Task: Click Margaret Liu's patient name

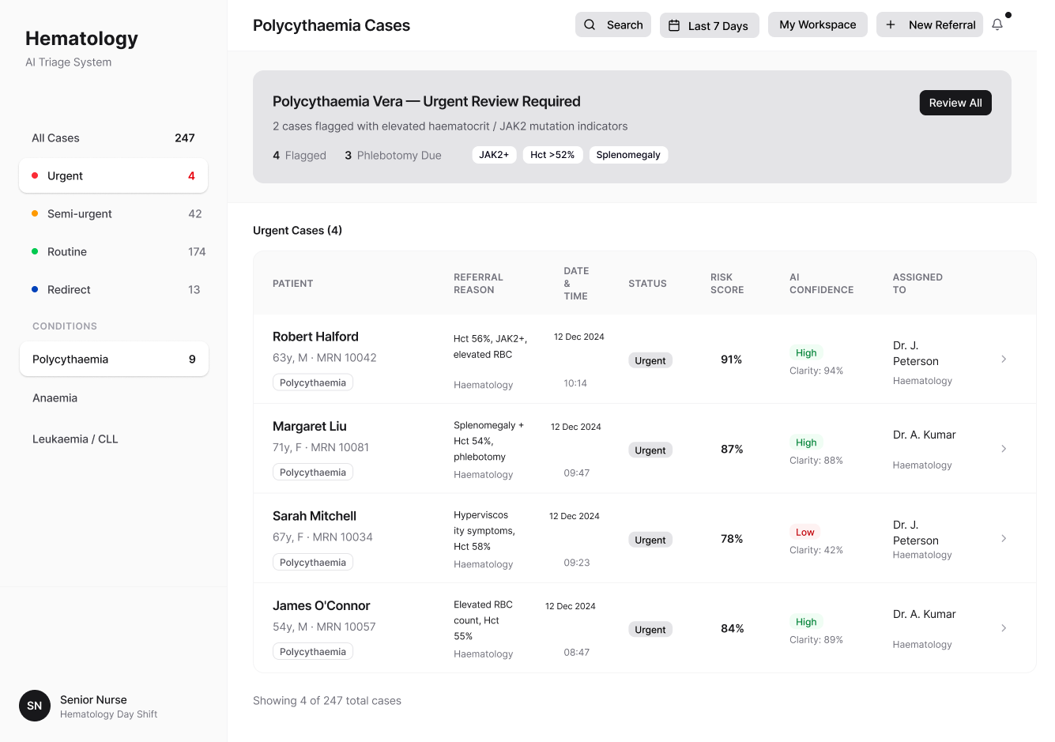Action: 310,426
